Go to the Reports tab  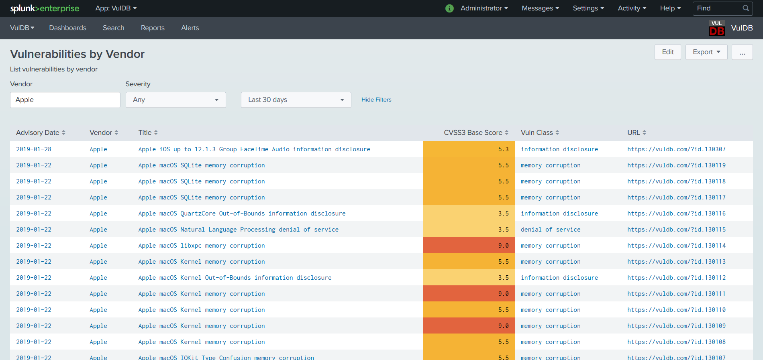tap(153, 28)
